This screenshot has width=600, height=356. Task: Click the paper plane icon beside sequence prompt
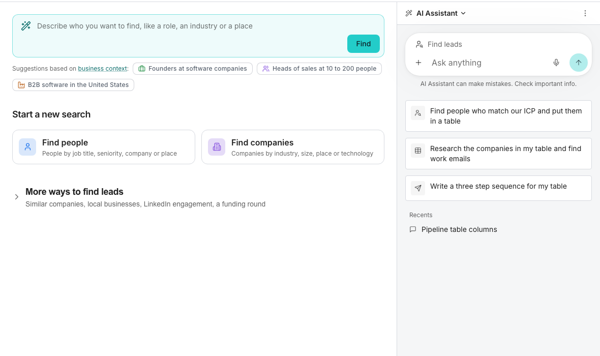coord(418,188)
